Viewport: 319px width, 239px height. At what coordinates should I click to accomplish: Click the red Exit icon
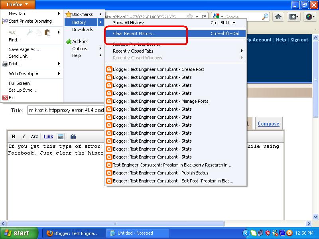coord(5,98)
